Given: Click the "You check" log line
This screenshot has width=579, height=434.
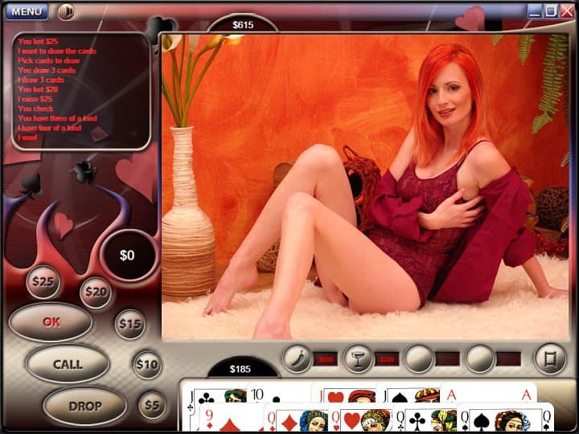Looking at the screenshot, I should point(35,108).
